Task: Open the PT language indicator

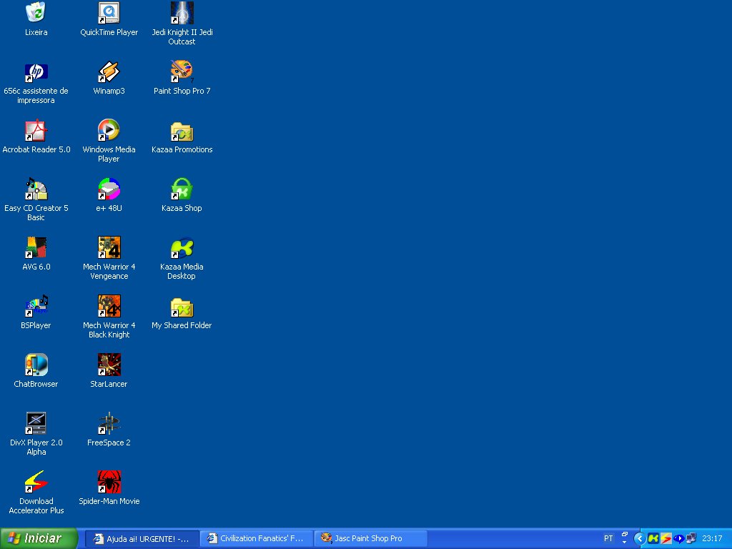Action: point(608,538)
